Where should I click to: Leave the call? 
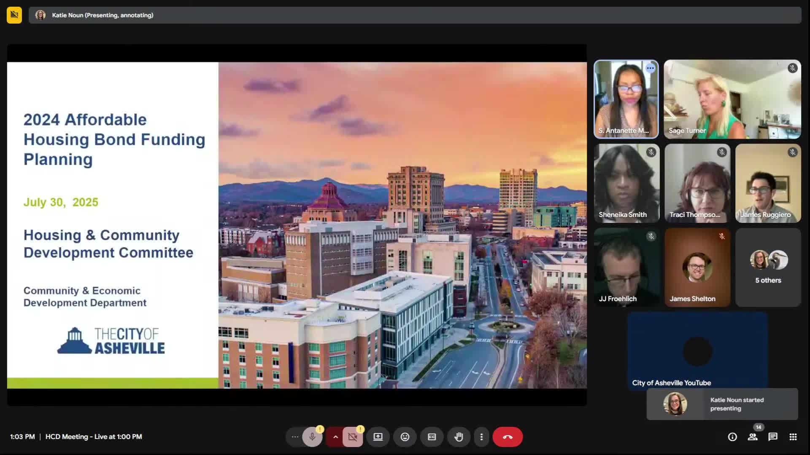click(x=508, y=437)
